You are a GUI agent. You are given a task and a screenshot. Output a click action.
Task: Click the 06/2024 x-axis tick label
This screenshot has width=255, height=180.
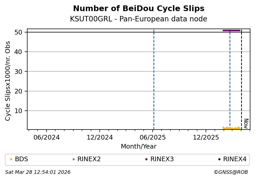pyautogui.click(x=47, y=138)
